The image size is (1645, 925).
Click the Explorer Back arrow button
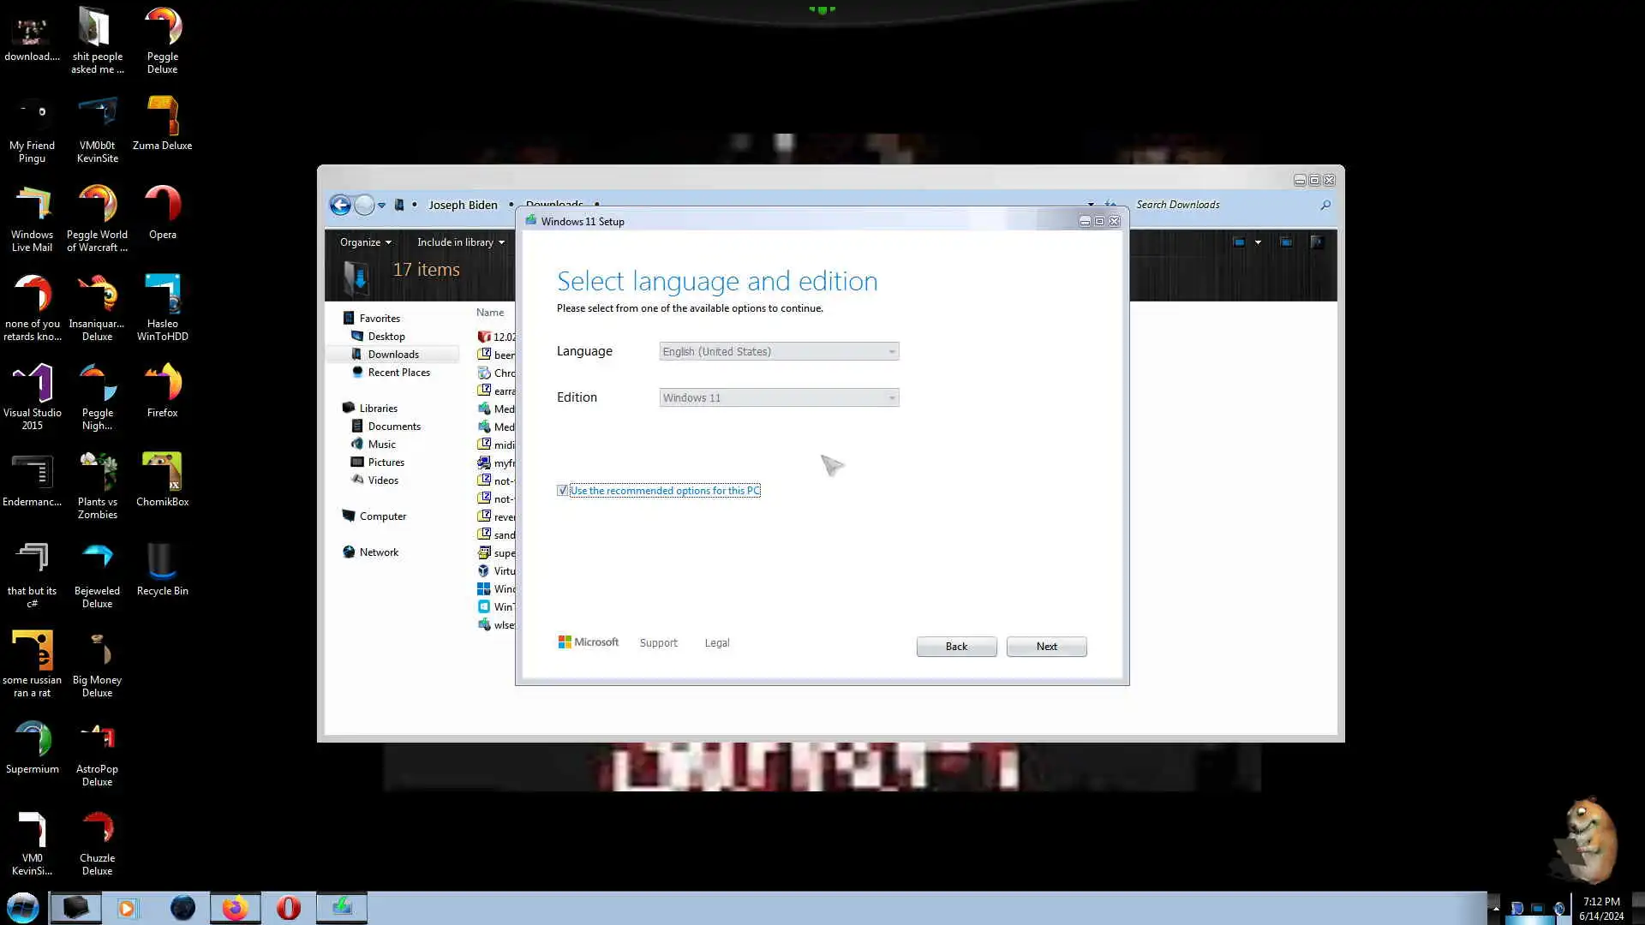(x=340, y=205)
